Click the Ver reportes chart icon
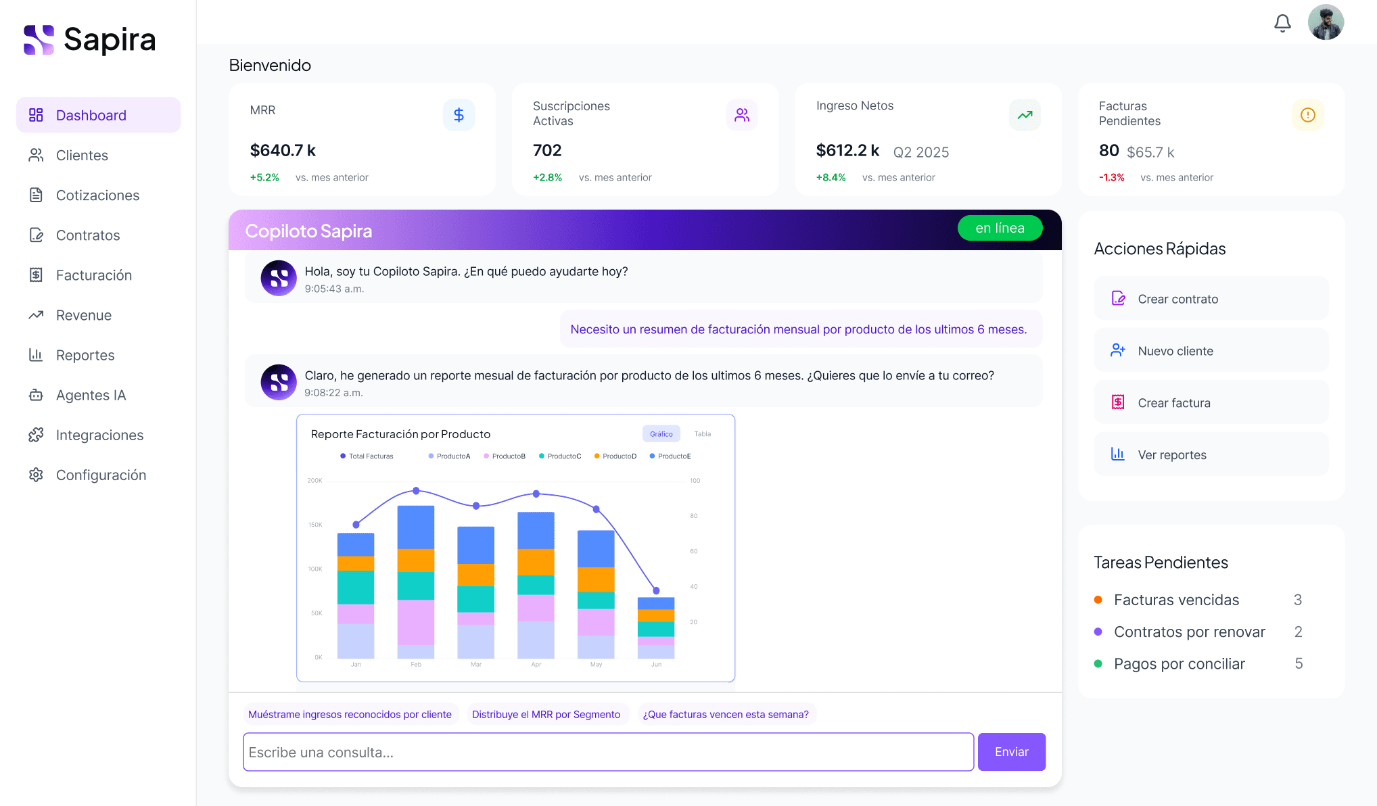This screenshot has height=806, width=1377. [x=1118, y=454]
